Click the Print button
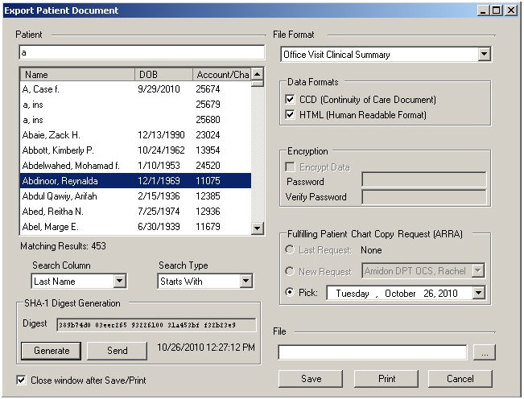524x399 pixels. click(386, 379)
